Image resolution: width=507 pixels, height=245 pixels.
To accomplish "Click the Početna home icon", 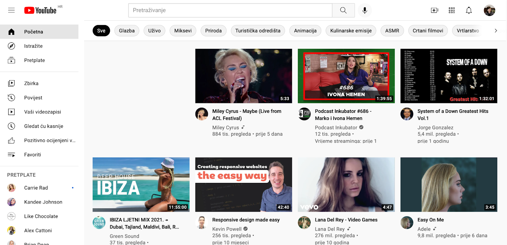I will click(x=11, y=32).
